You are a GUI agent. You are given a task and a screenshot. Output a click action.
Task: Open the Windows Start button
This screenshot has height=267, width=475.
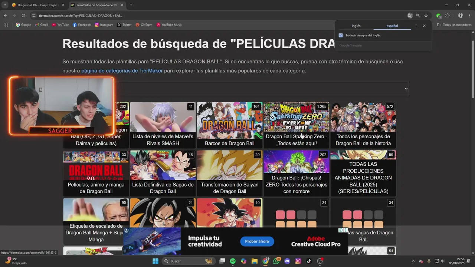[155, 261]
